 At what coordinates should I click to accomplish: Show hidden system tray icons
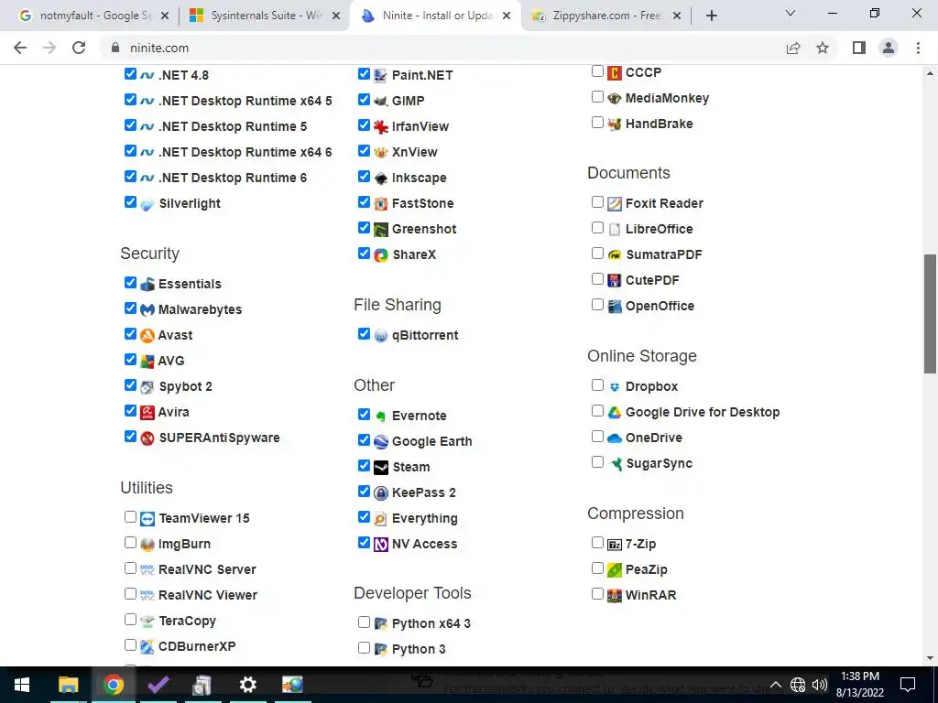(775, 685)
